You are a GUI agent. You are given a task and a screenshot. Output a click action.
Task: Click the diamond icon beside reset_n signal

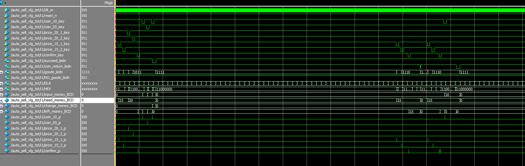click(6, 16)
